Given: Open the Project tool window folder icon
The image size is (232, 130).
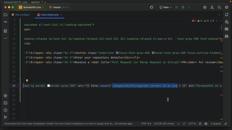Looking at the screenshot, I should (5, 14).
